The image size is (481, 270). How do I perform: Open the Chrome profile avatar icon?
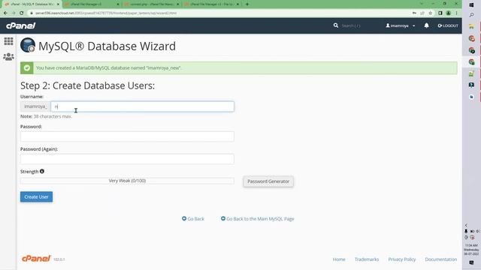pos(448,13)
